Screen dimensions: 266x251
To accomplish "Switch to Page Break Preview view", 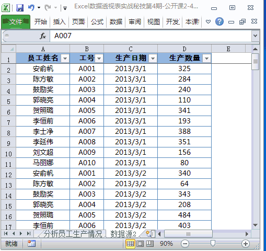I will coord(149,244).
